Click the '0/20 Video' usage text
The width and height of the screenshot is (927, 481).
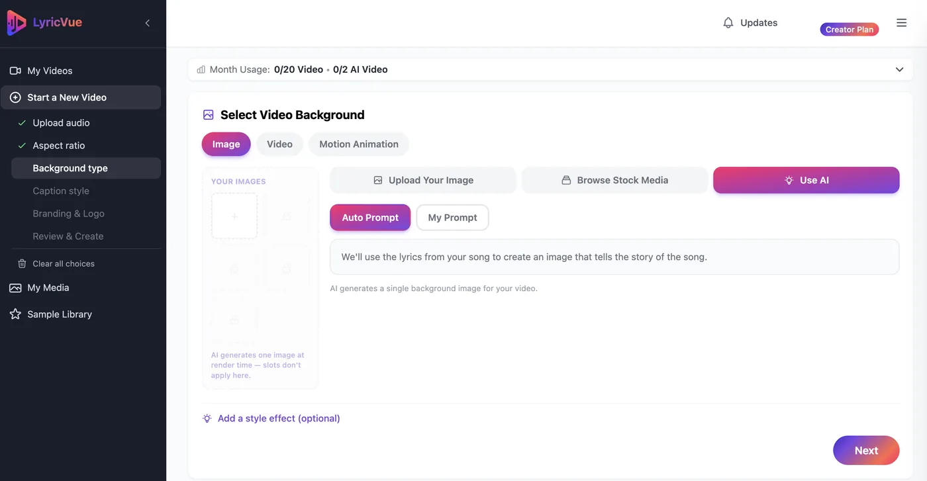[299, 69]
